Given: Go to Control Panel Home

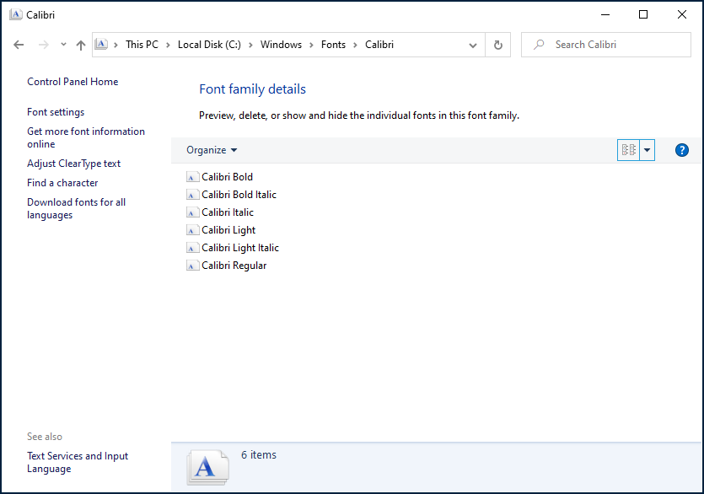Looking at the screenshot, I should pyautogui.click(x=73, y=82).
